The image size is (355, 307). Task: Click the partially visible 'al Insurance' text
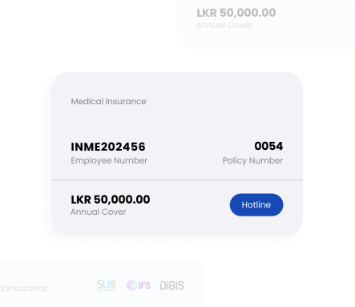point(24,289)
